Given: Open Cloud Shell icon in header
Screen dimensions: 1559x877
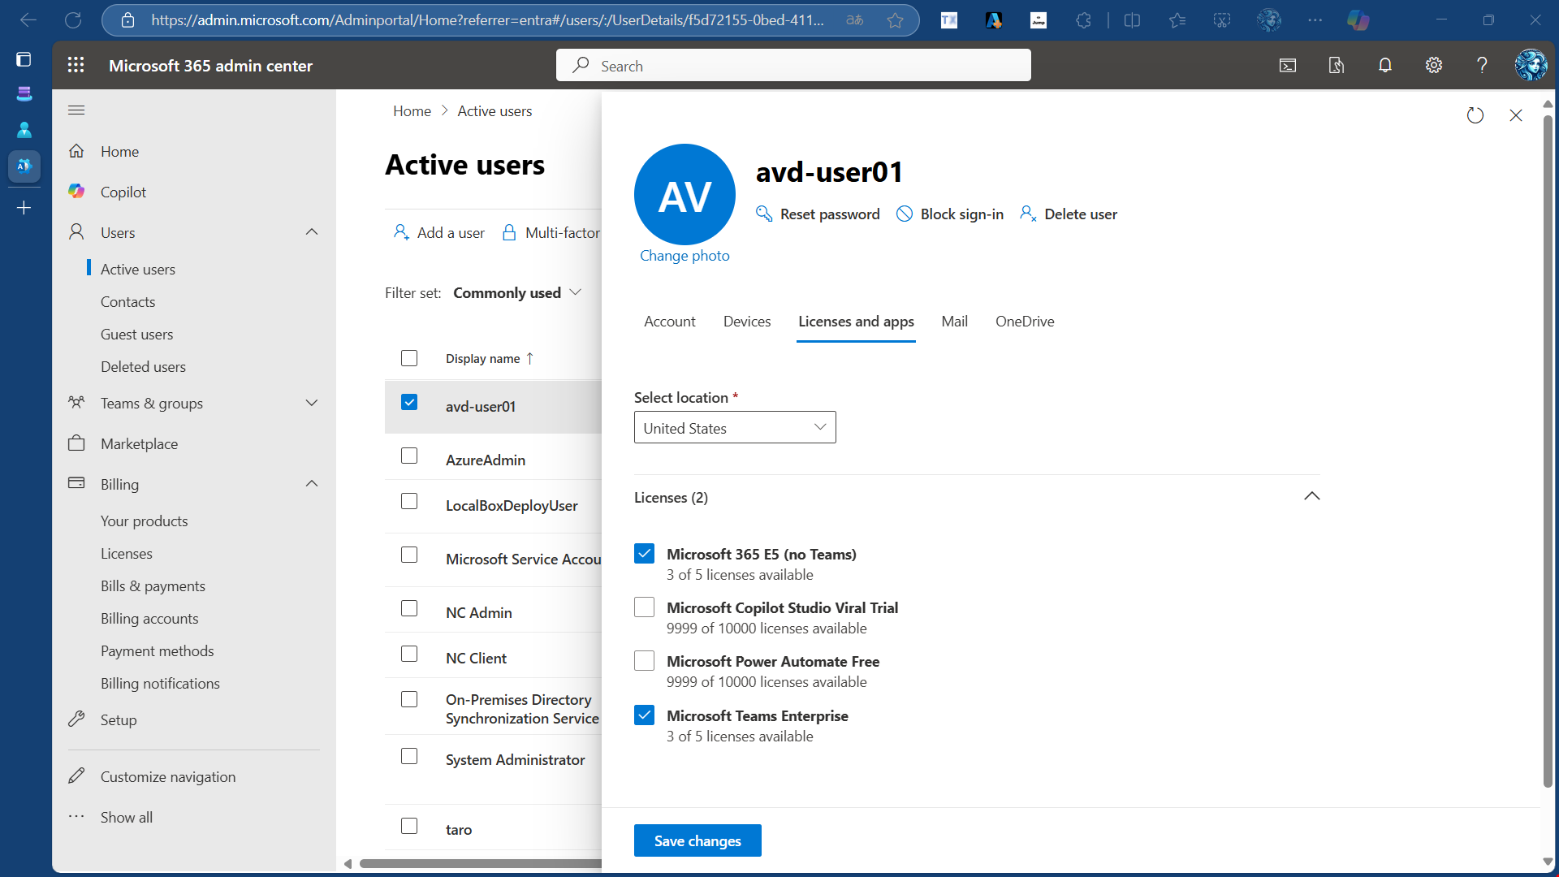Looking at the screenshot, I should (1288, 65).
